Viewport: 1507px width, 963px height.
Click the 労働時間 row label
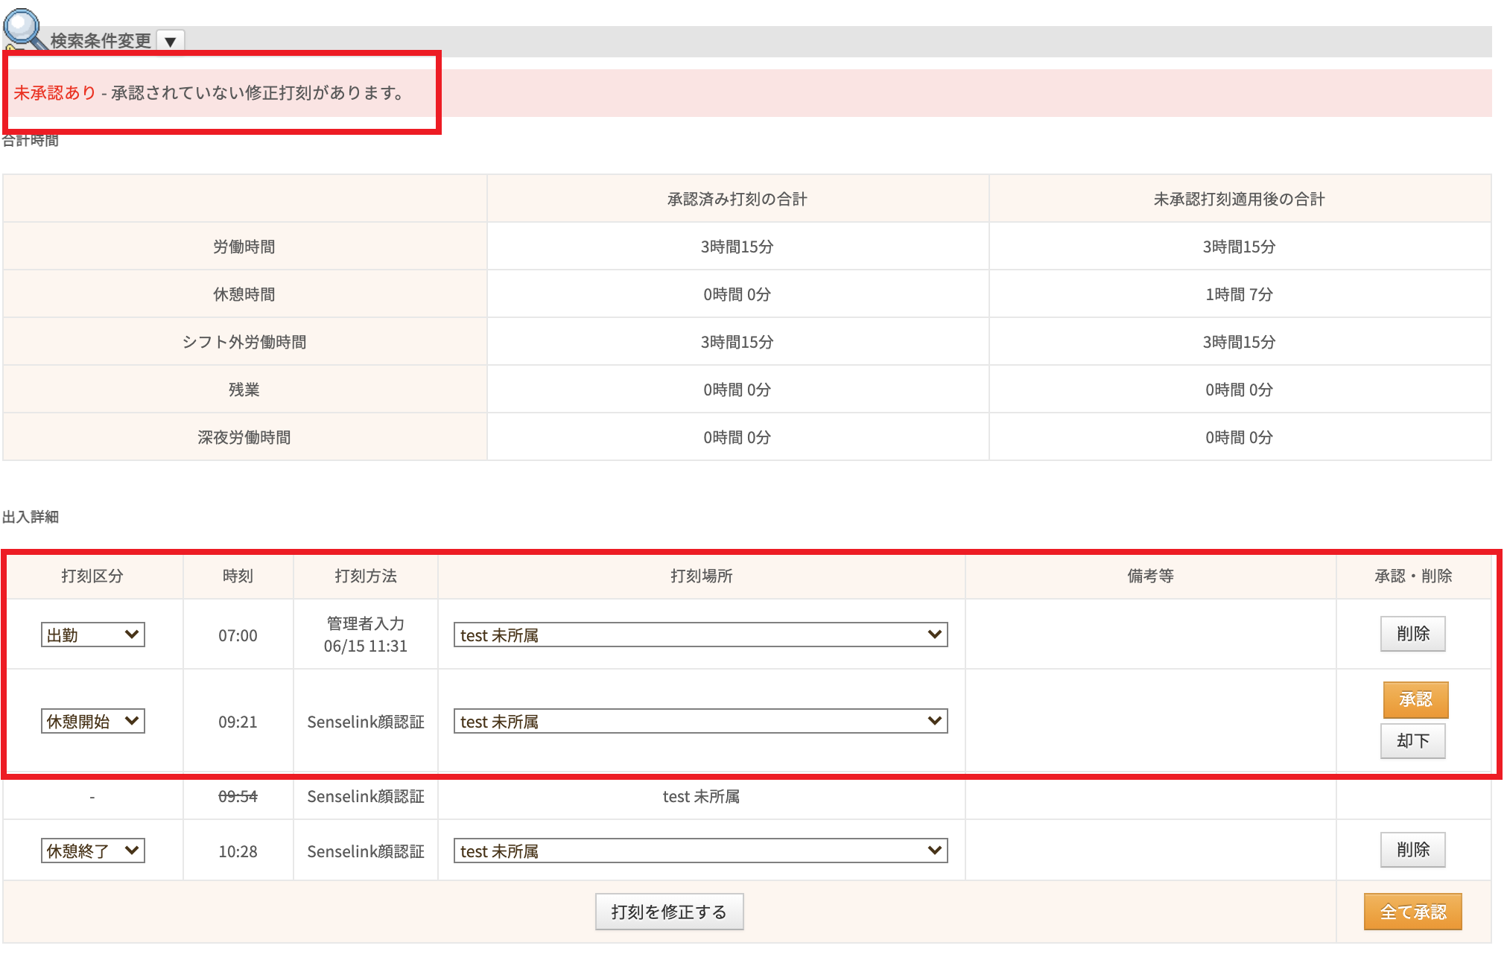pos(244,247)
